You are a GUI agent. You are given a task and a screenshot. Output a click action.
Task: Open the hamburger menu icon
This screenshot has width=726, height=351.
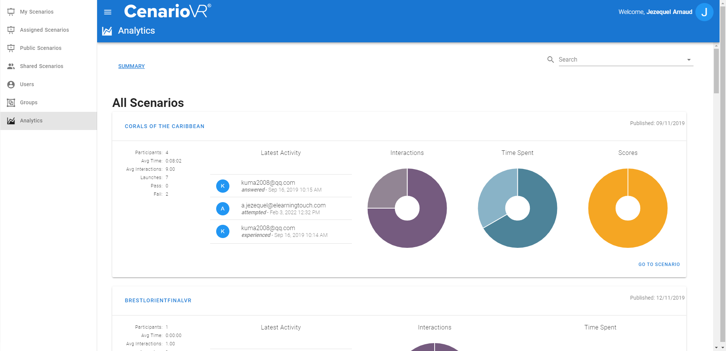[x=108, y=12]
